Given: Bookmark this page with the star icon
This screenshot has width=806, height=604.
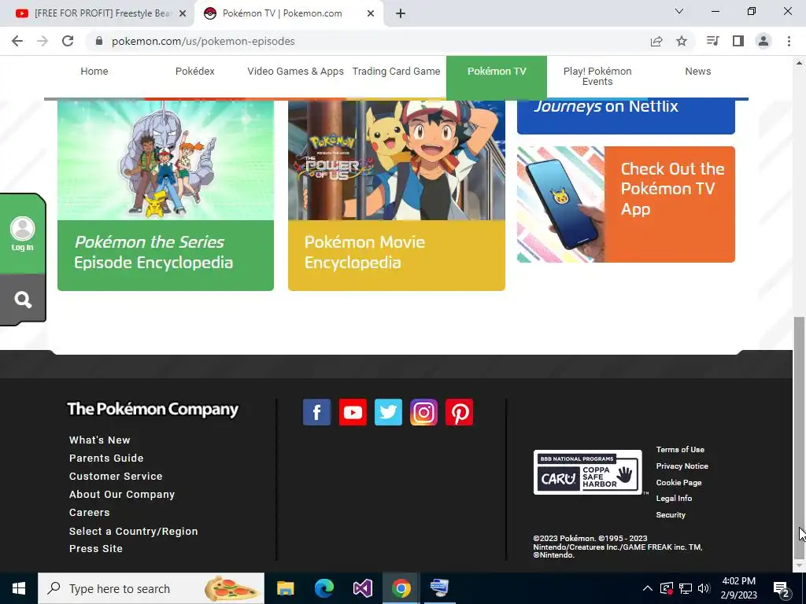Looking at the screenshot, I should point(682,41).
